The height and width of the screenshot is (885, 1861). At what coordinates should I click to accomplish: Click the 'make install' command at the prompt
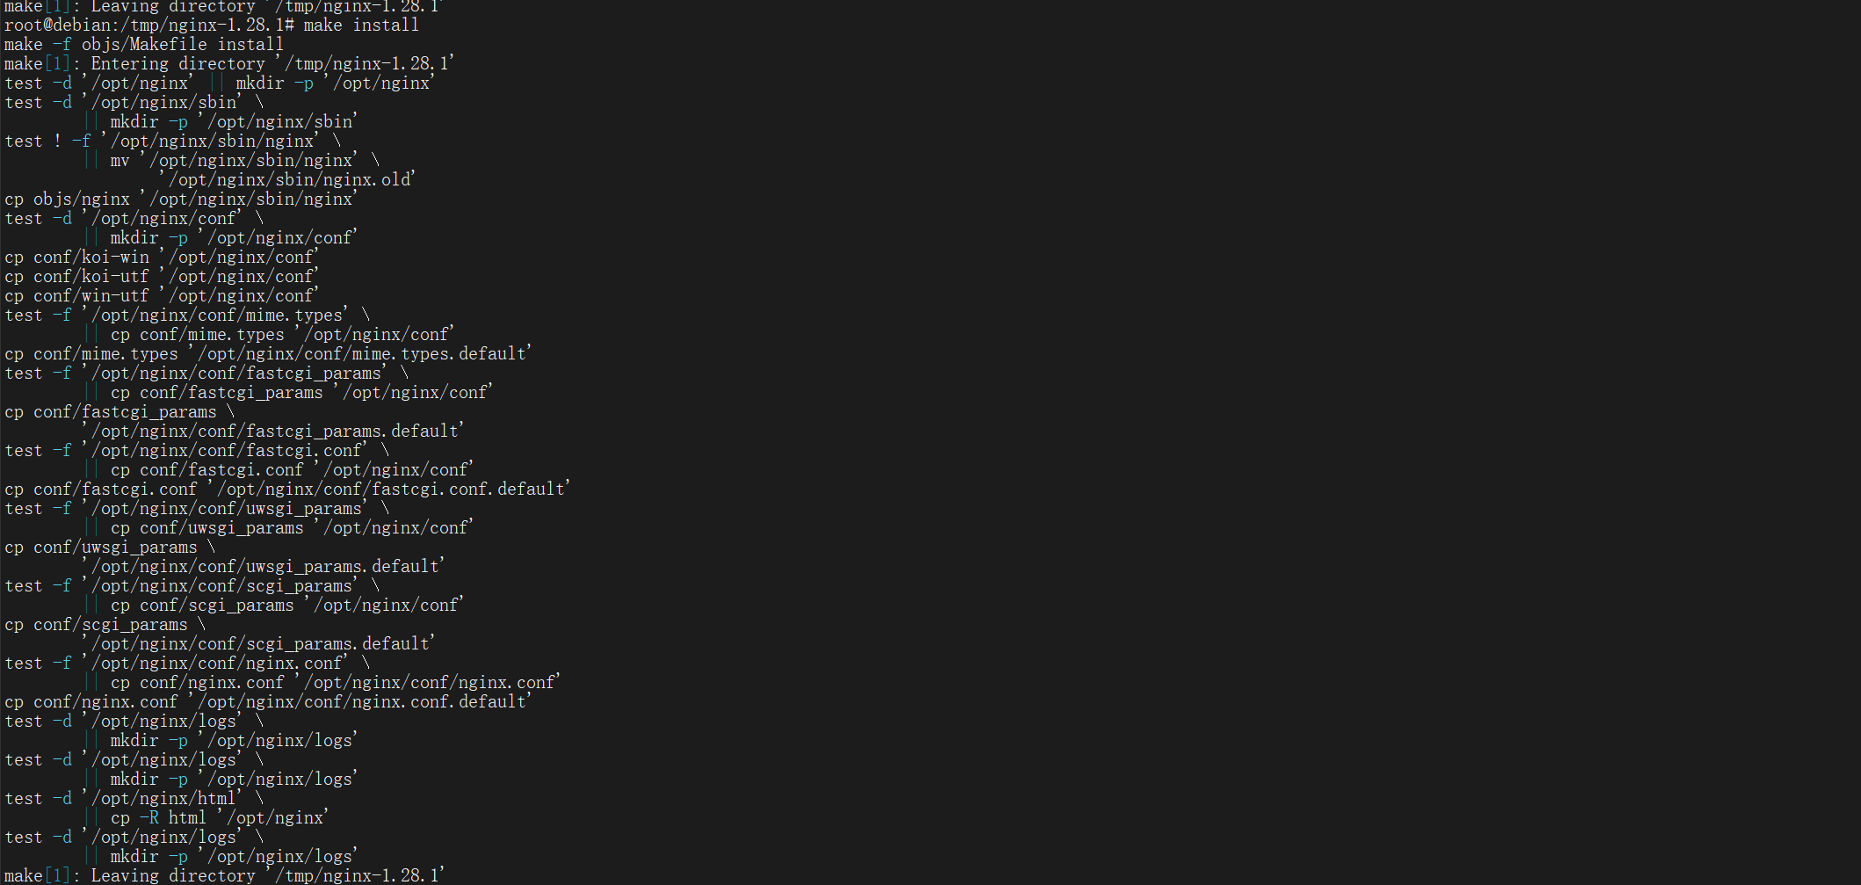pos(361,25)
